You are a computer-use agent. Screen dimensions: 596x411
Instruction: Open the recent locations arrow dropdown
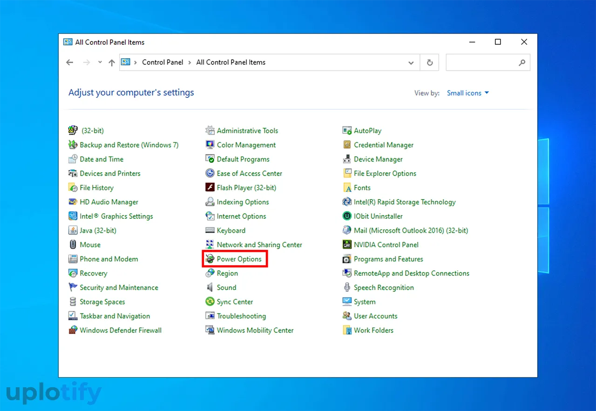point(100,62)
